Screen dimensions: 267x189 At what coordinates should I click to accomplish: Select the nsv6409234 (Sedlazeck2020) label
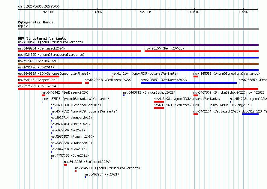pyautogui.click(x=41, y=48)
